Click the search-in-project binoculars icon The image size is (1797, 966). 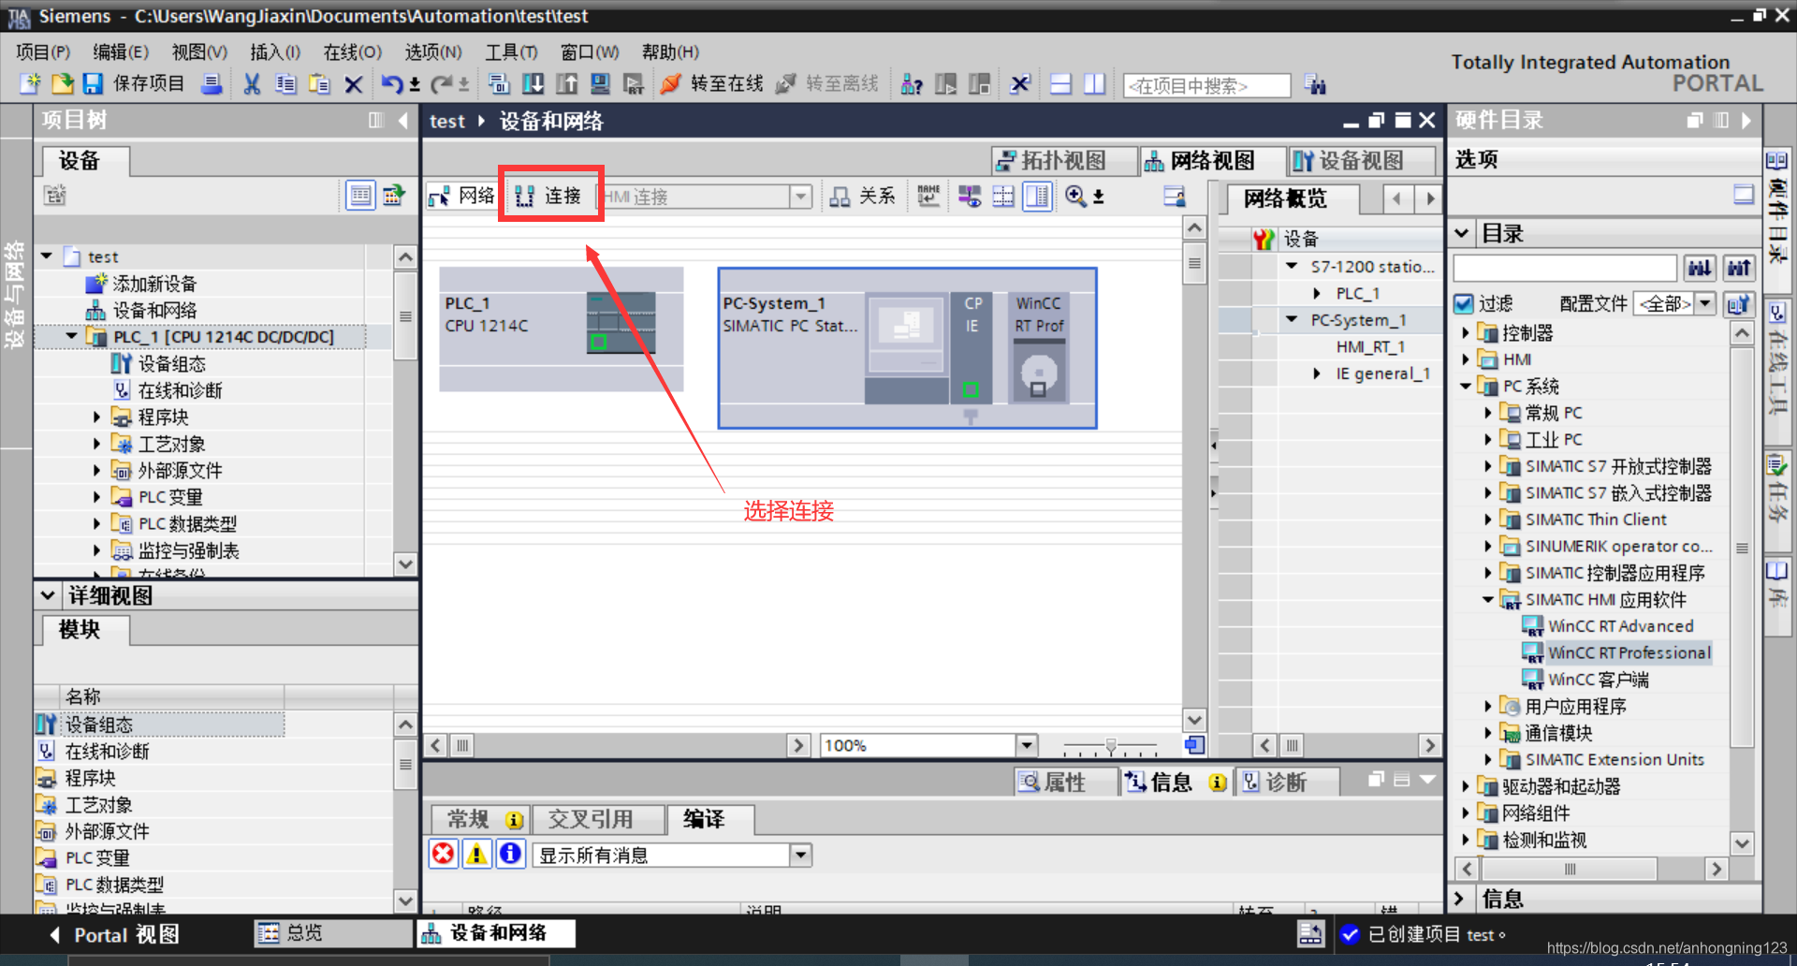click(x=1315, y=85)
